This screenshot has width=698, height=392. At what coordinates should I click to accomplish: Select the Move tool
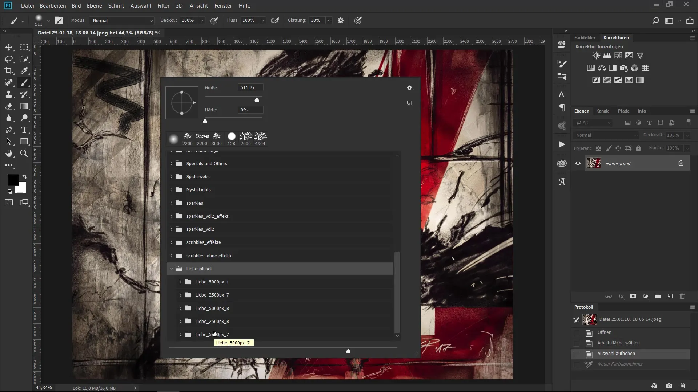coord(9,47)
